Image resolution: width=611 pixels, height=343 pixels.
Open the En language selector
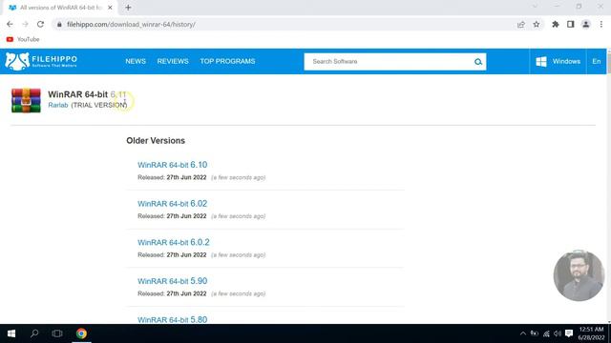click(596, 61)
